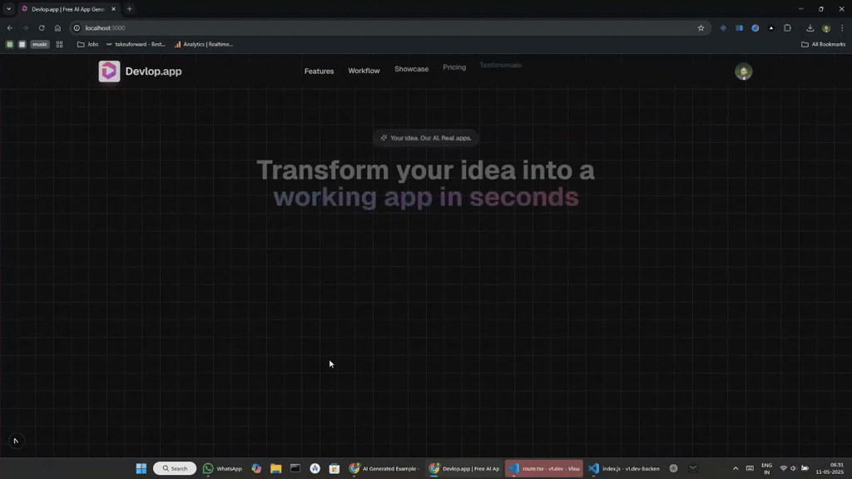View site information for localhost

tap(77, 28)
